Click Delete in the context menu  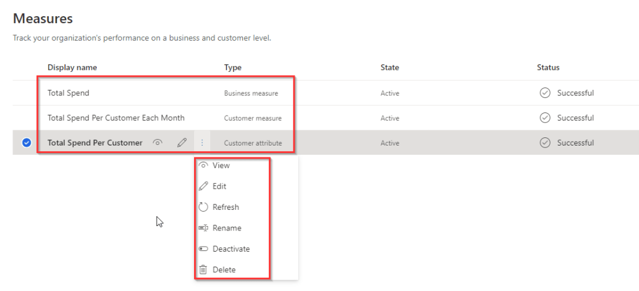click(x=224, y=270)
